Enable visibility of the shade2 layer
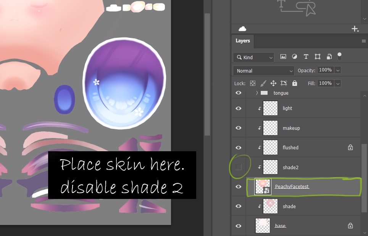Screen dimensions: 368x236 coord(238,167)
